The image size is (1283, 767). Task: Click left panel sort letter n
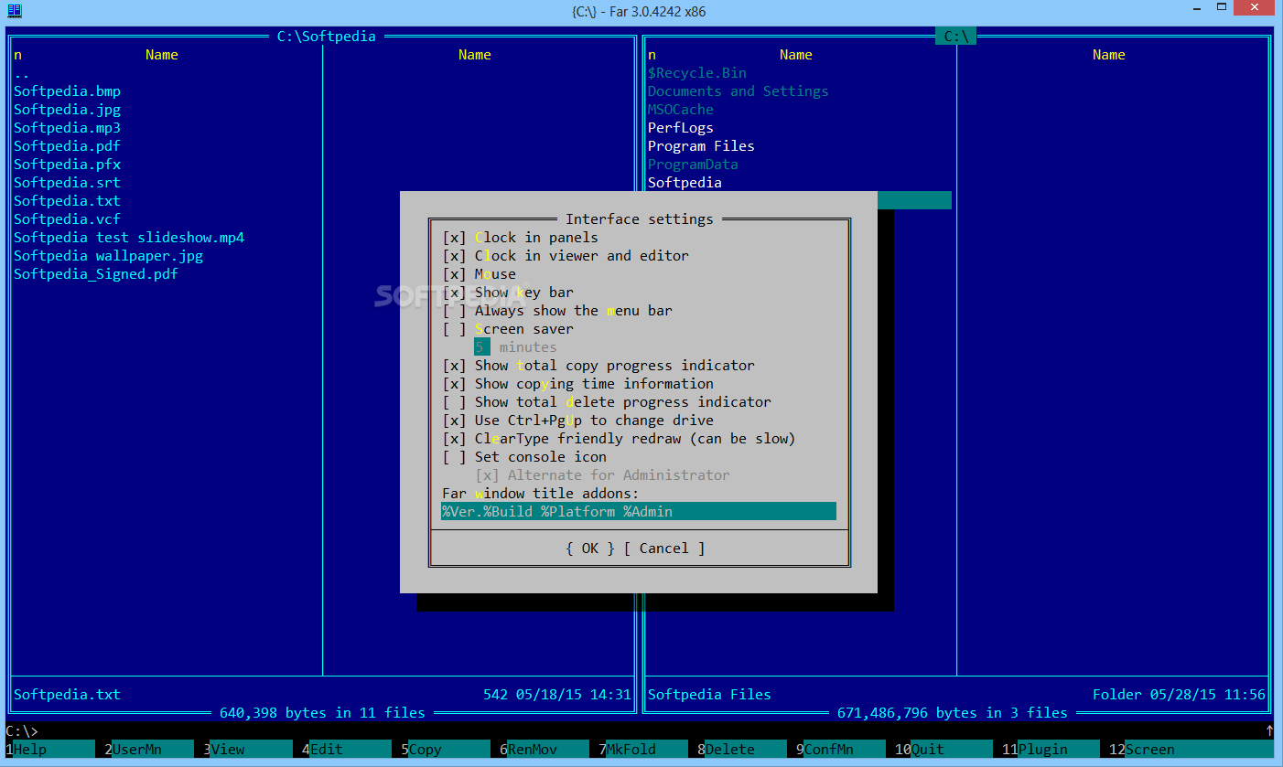17,55
